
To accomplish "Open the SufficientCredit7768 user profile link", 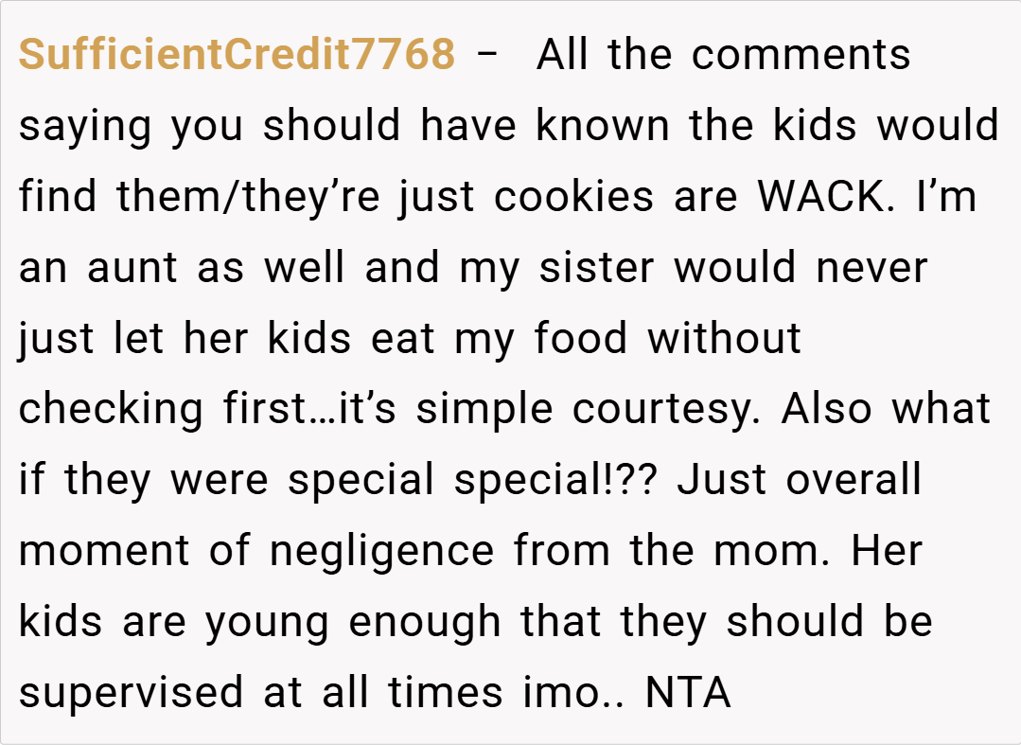I will click(237, 54).
